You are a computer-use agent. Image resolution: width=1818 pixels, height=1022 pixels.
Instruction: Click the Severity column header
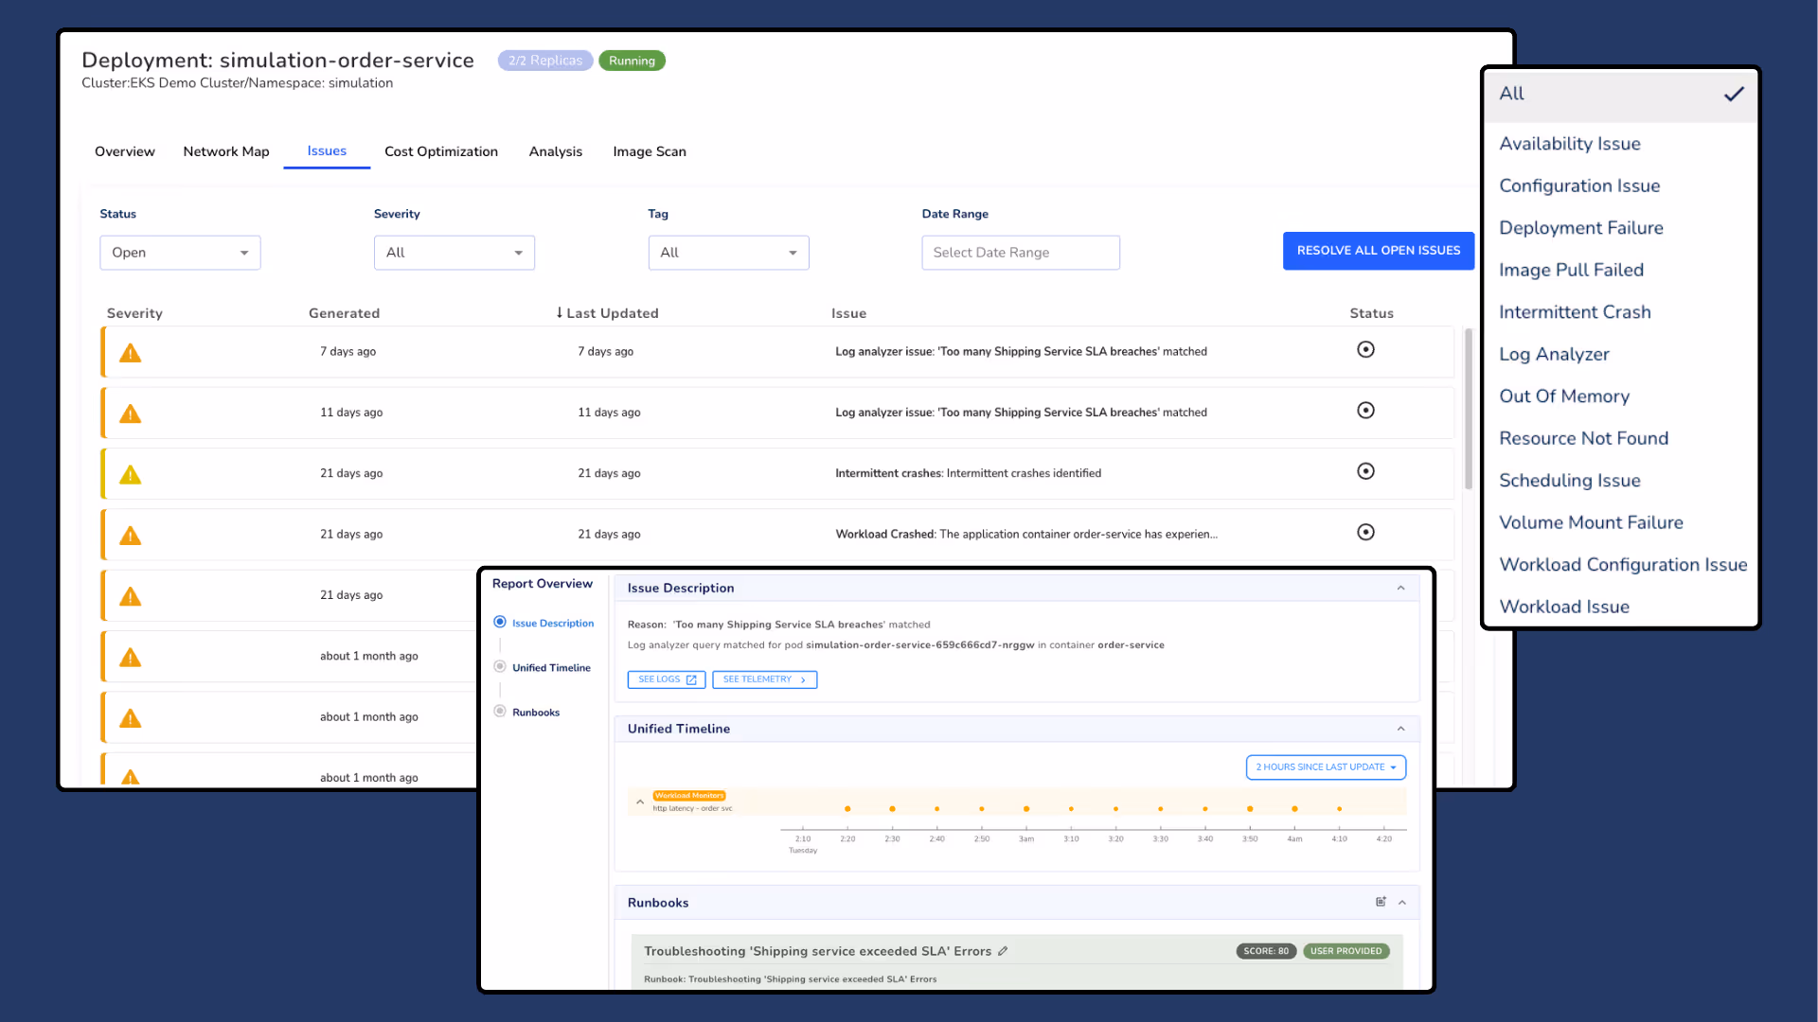pyautogui.click(x=134, y=313)
